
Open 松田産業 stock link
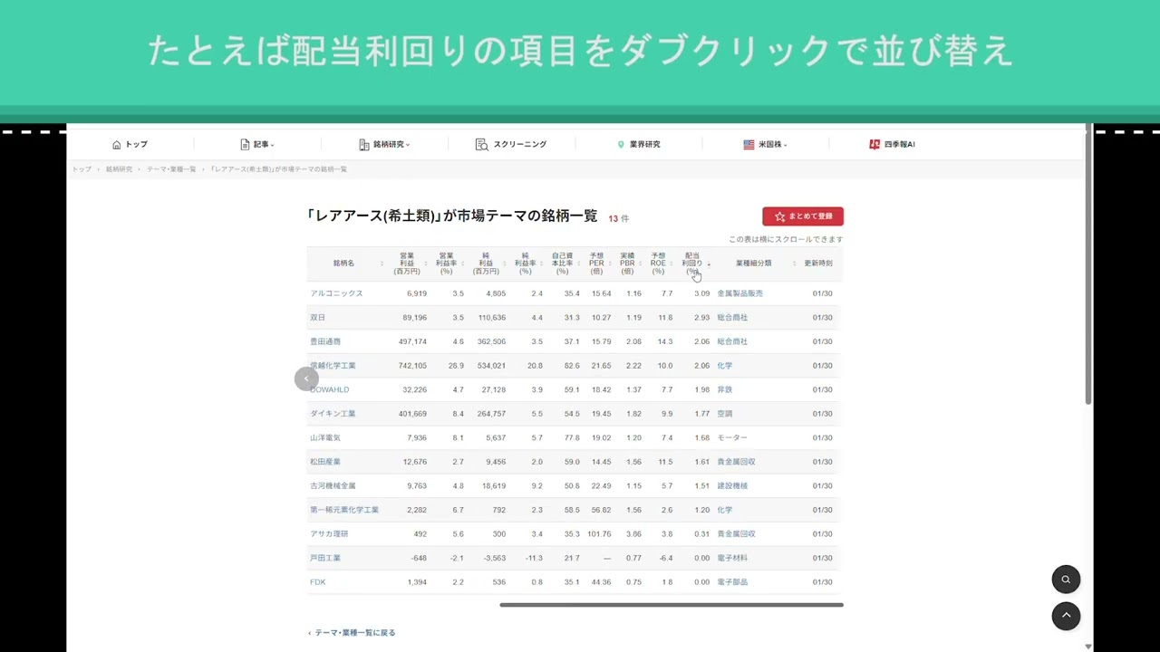(x=325, y=462)
